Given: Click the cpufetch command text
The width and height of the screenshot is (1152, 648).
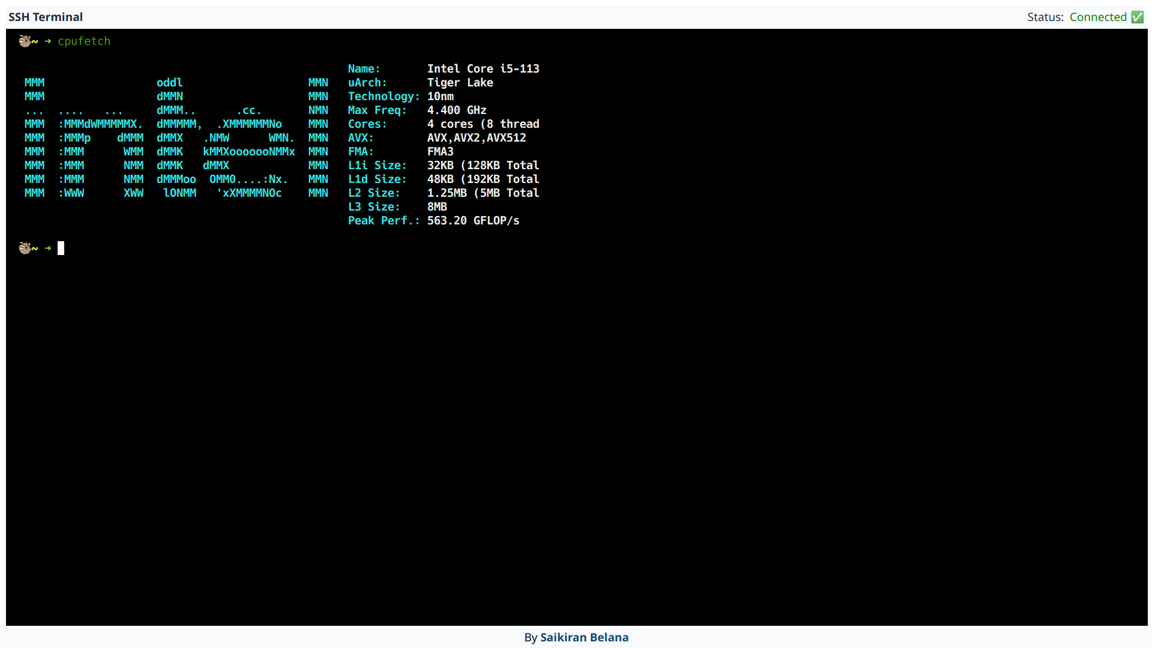Looking at the screenshot, I should pyautogui.click(x=84, y=41).
